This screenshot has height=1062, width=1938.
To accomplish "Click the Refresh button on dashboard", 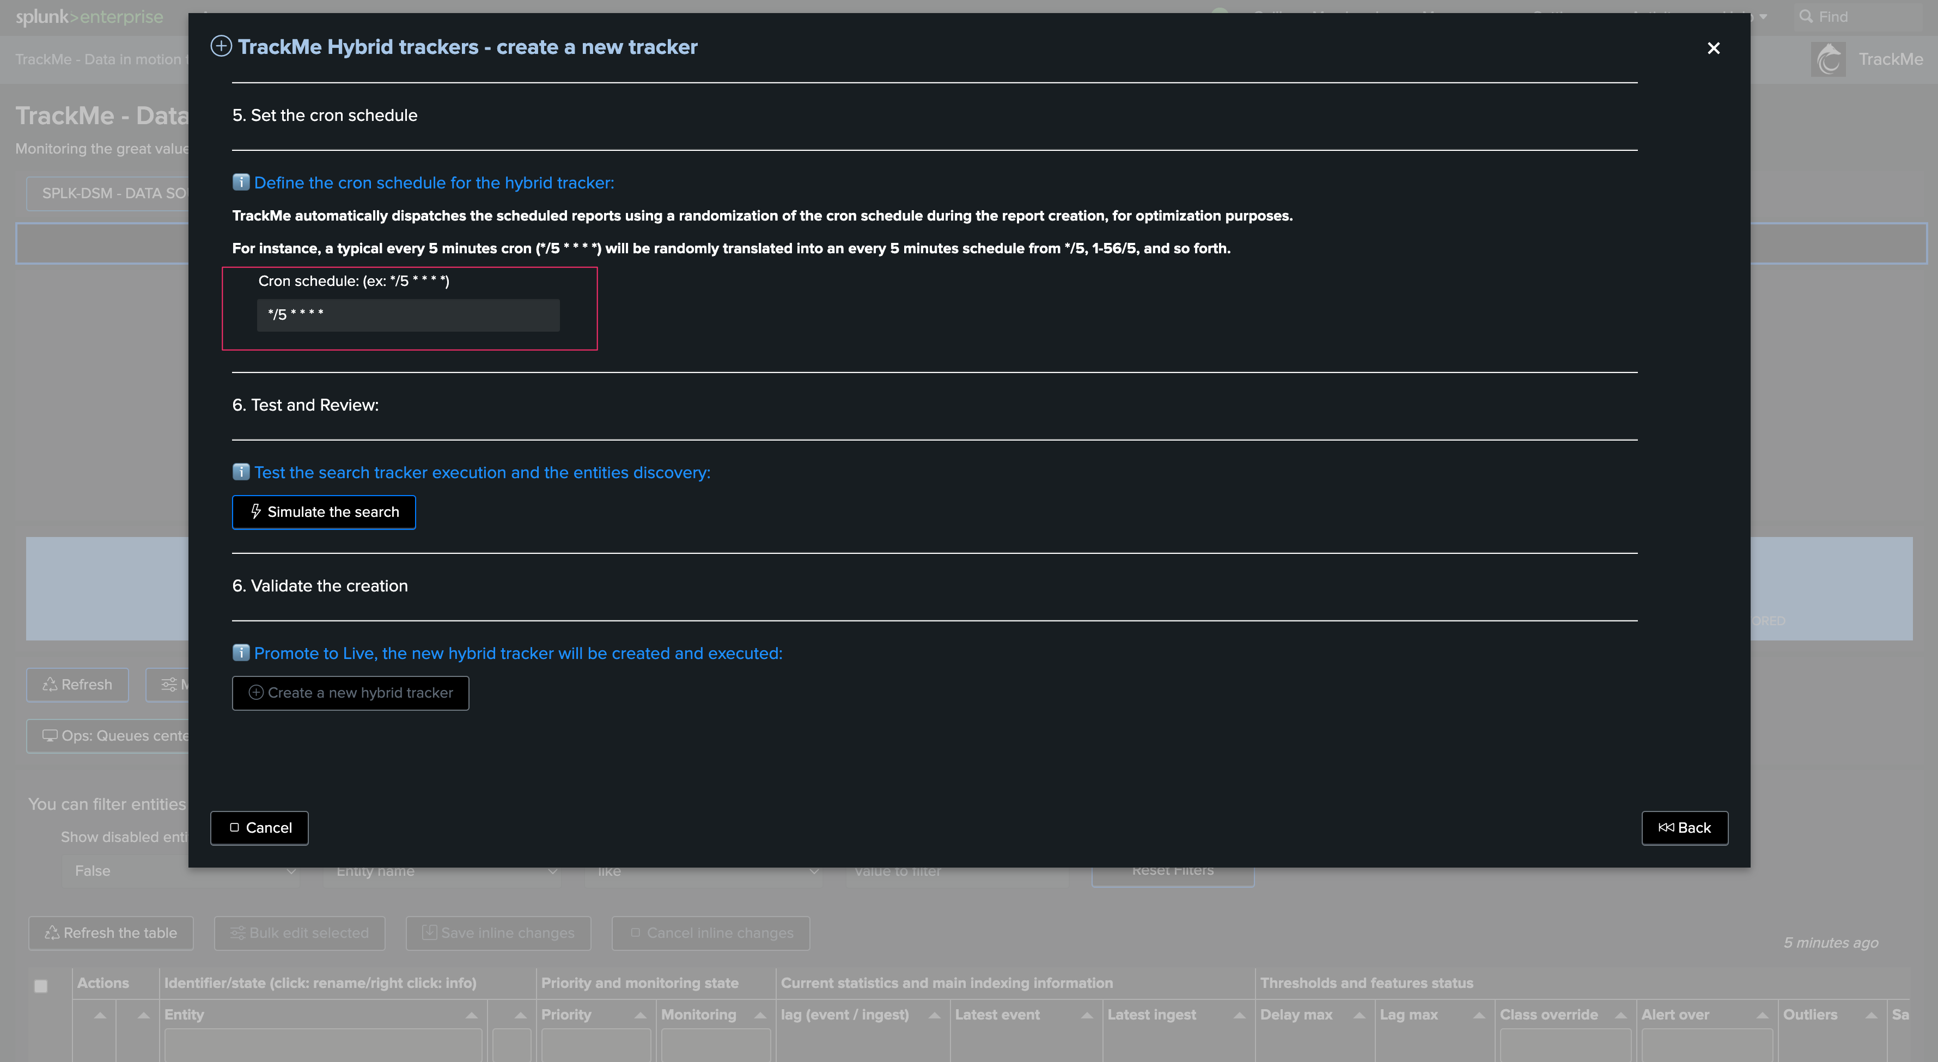I will click(x=77, y=685).
